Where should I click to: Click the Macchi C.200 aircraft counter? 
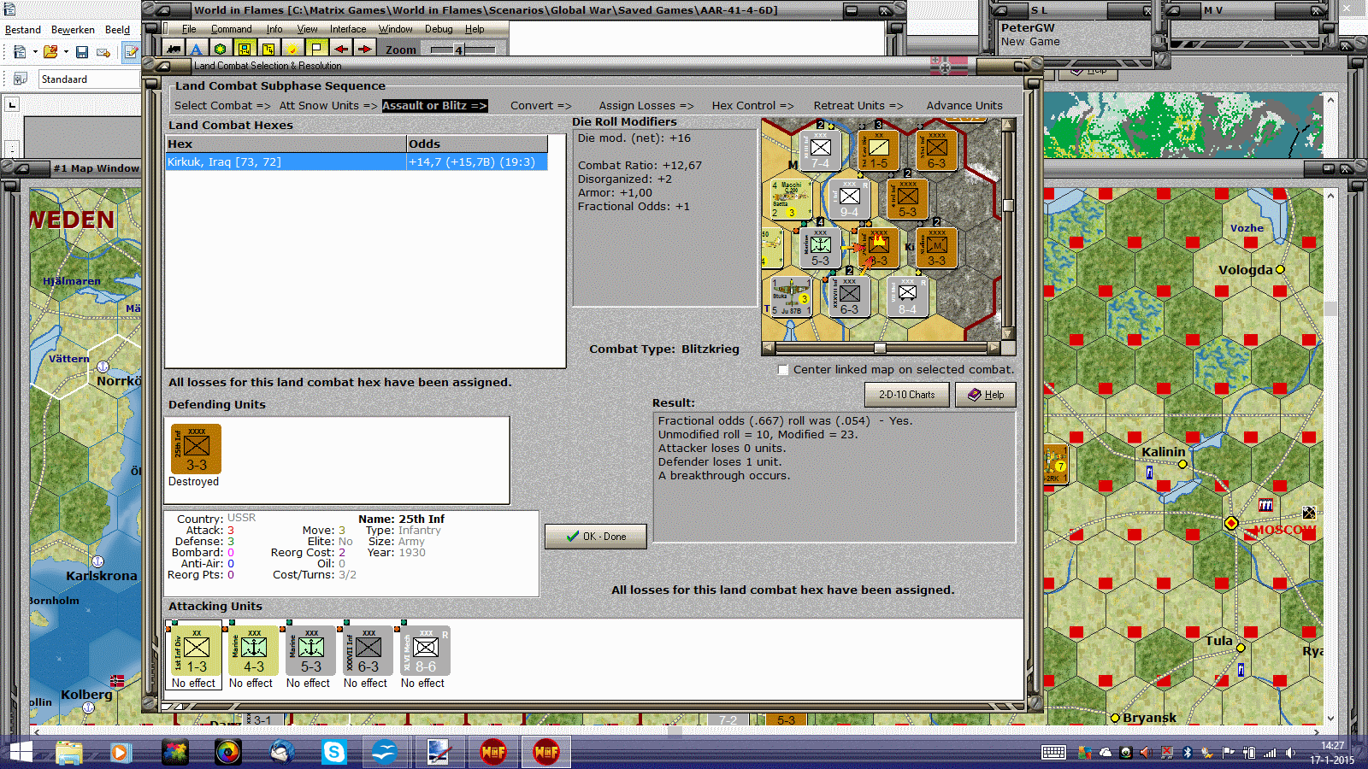(x=791, y=198)
